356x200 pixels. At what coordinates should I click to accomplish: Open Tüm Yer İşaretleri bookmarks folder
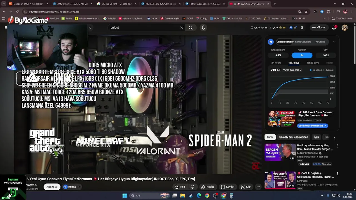coord(343,19)
